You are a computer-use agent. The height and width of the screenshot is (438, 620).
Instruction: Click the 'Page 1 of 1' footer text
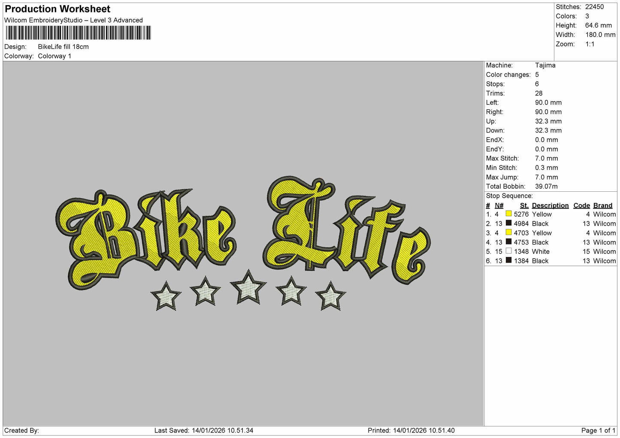point(598,430)
